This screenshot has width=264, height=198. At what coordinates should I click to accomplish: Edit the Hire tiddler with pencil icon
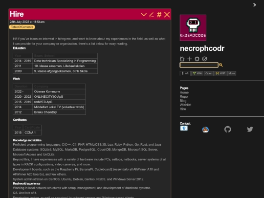[x=152, y=15]
